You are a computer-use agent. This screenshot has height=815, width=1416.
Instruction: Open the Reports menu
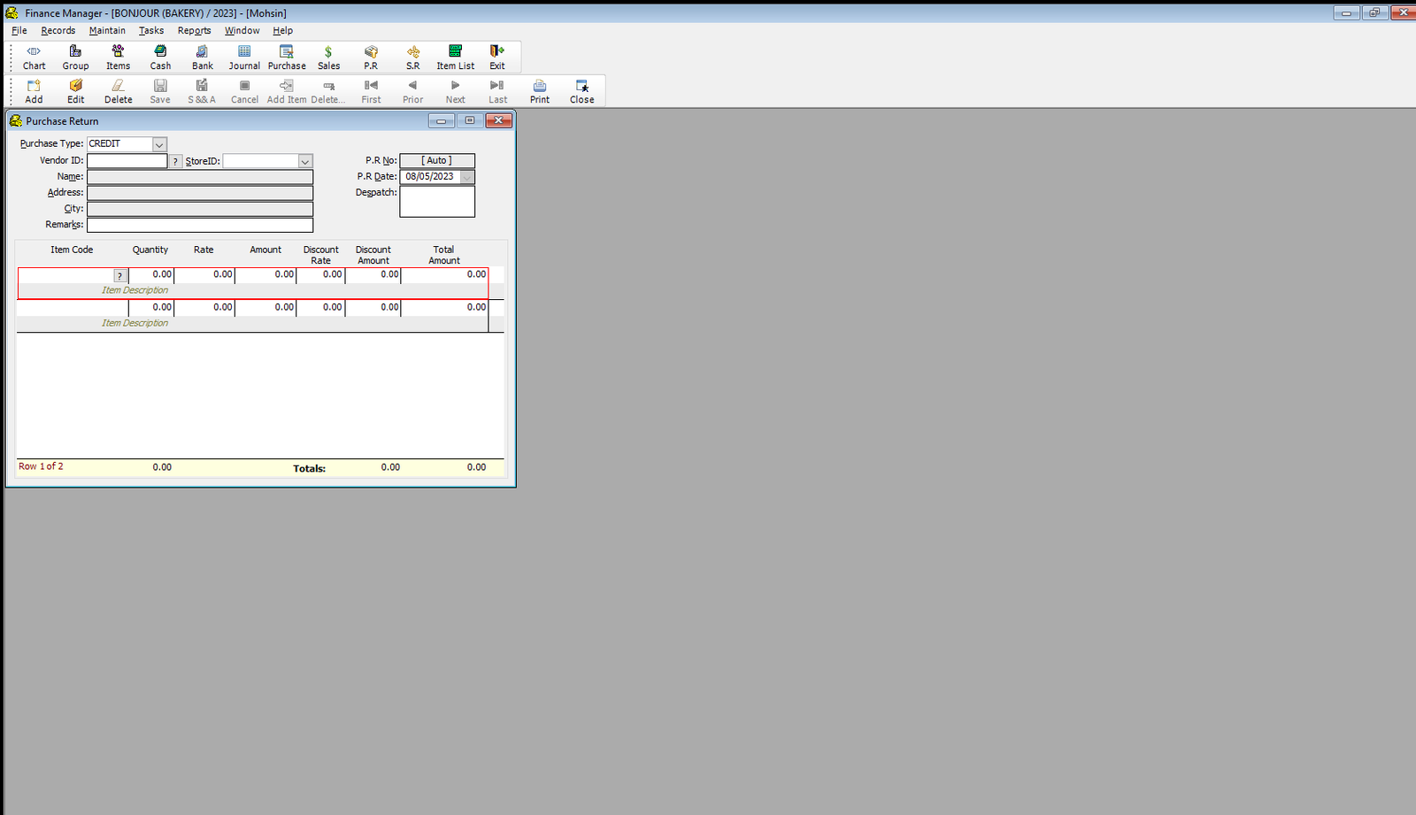click(x=194, y=30)
